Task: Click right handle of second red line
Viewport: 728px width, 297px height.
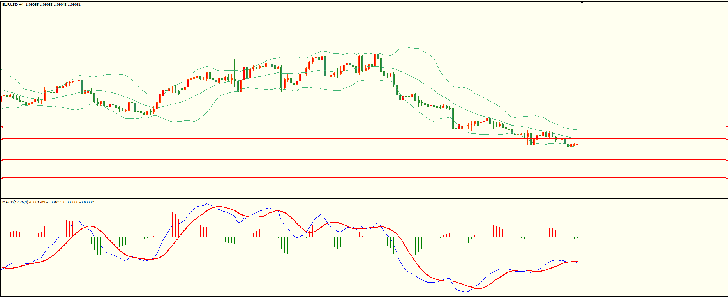Action: (x=727, y=138)
